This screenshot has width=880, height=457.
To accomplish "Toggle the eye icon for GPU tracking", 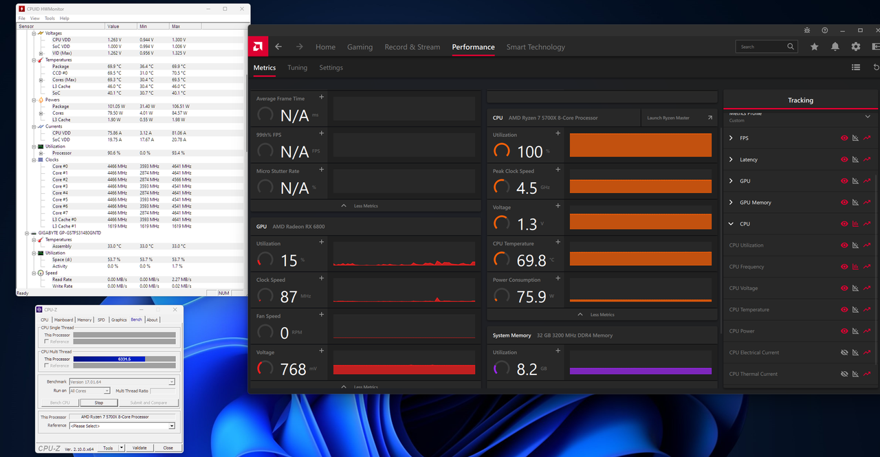I will pyautogui.click(x=844, y=181).
